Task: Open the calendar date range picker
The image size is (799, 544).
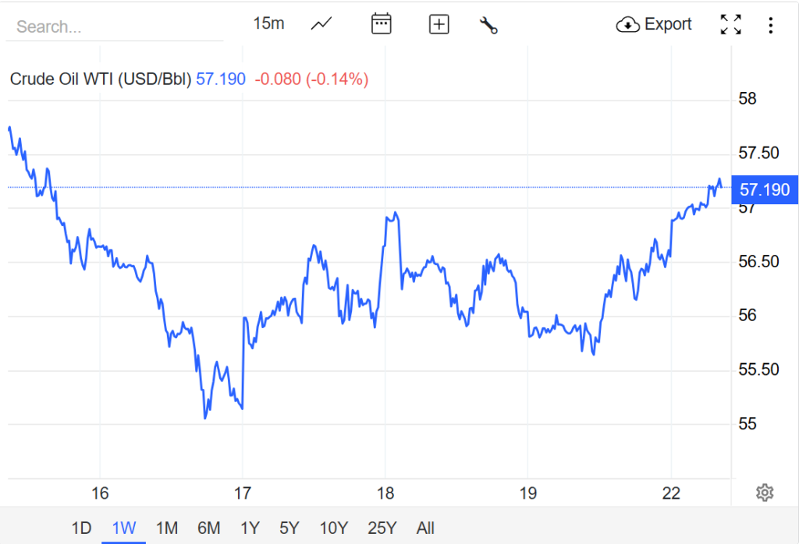Action: [x=381, y=24]
